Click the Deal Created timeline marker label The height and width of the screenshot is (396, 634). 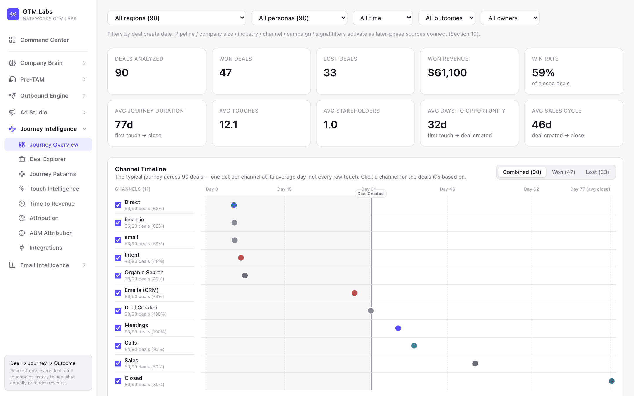click(370, 194)
